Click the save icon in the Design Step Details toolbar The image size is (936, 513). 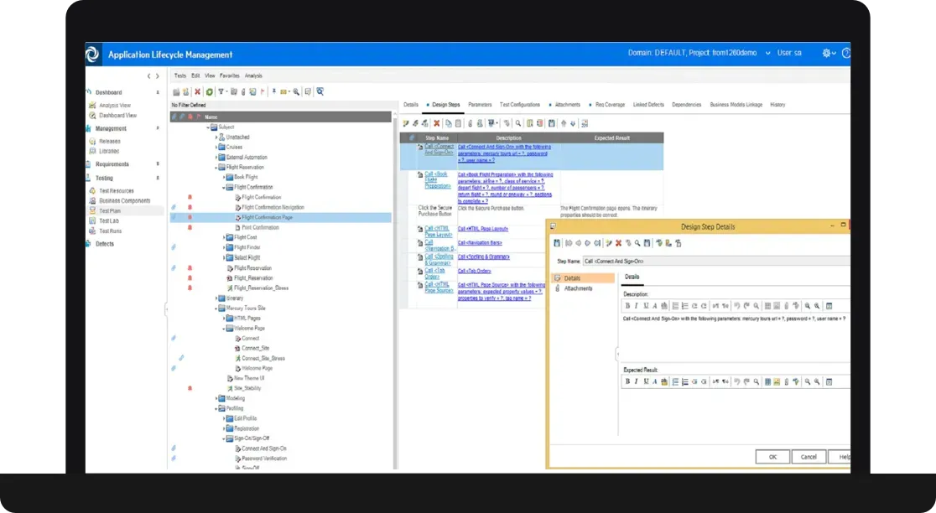[557, 243]
